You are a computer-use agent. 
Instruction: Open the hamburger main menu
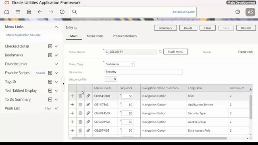[x=18, y=12]
